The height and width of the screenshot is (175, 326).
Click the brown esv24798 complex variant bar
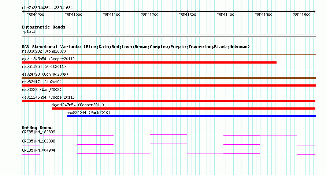(168, 78)
